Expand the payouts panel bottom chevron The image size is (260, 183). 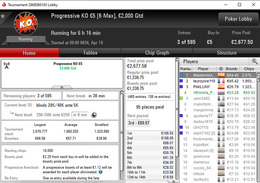[x=173, y=182]
